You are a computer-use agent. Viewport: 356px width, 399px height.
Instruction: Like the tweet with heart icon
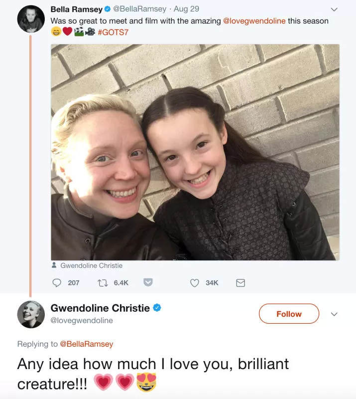coord(195,282)
